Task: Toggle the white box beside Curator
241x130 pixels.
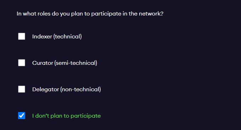Action: point(22,63)
